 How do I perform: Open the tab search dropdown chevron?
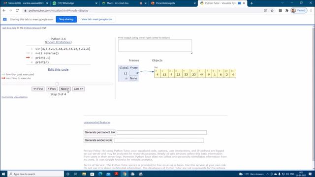pos(282,3)
